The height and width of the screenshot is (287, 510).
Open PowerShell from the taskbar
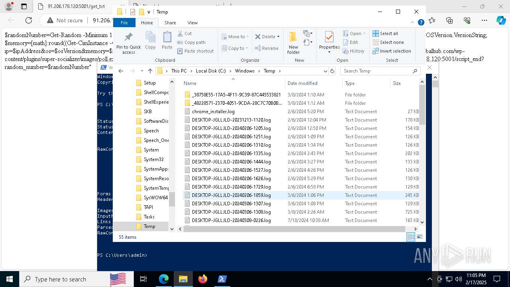click(222, 279)
